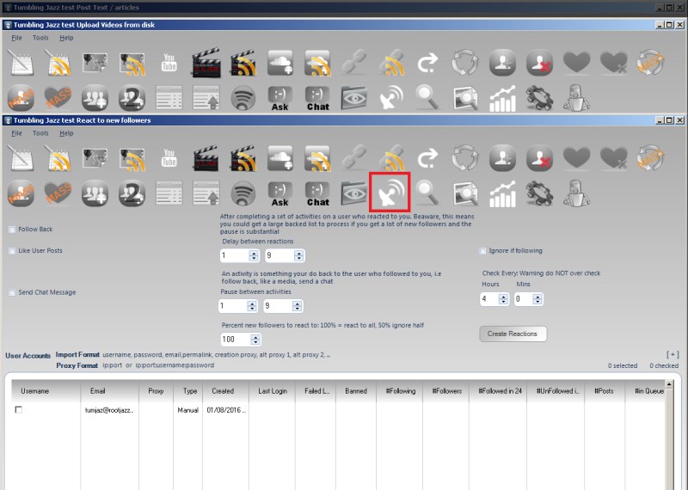The image size is (688, 490).
Task: Click robot figure icon in React window
Action: pyautogui.click(x=576, y=193)
